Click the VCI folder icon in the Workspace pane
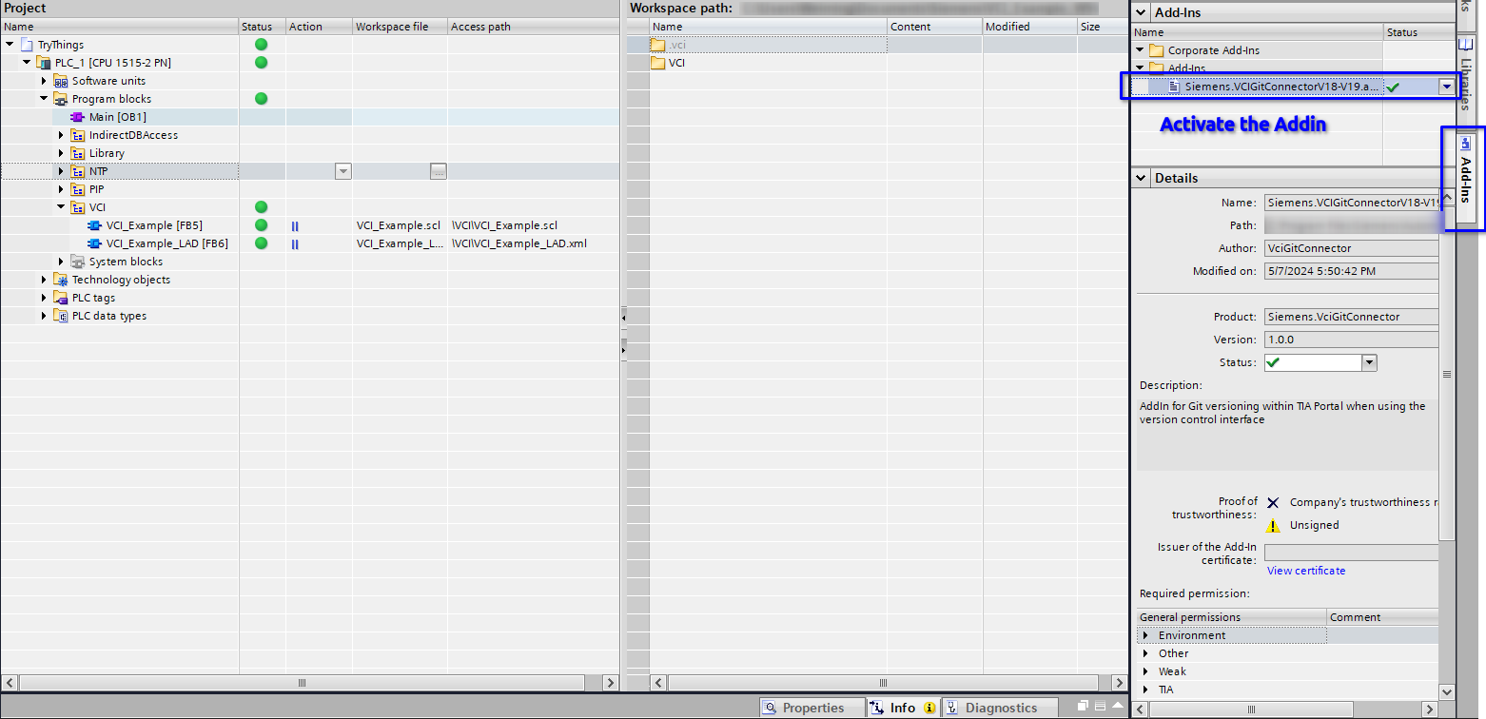 pos(657,63)
